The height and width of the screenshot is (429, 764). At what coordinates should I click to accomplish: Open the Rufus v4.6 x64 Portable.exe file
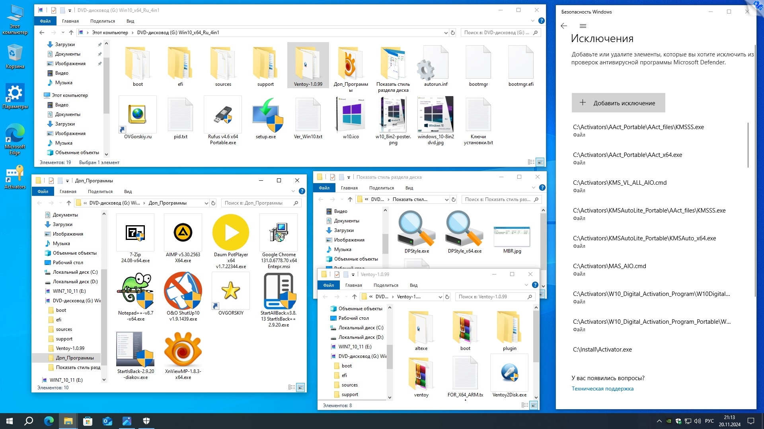coord(223,115)
